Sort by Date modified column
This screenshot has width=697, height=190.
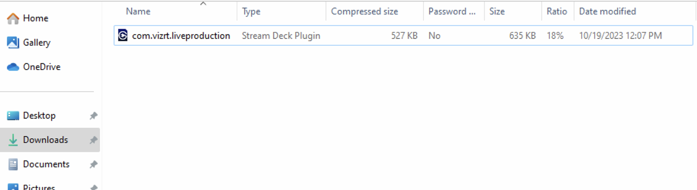(607, 12)
